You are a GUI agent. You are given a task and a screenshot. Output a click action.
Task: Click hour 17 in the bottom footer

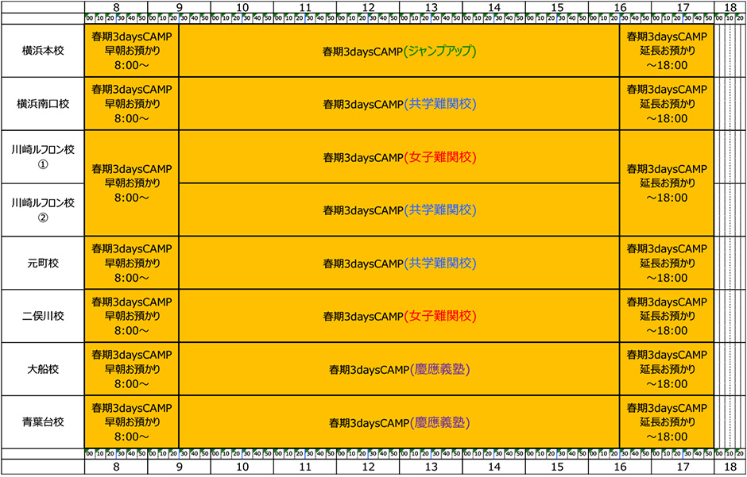point(683,467)
